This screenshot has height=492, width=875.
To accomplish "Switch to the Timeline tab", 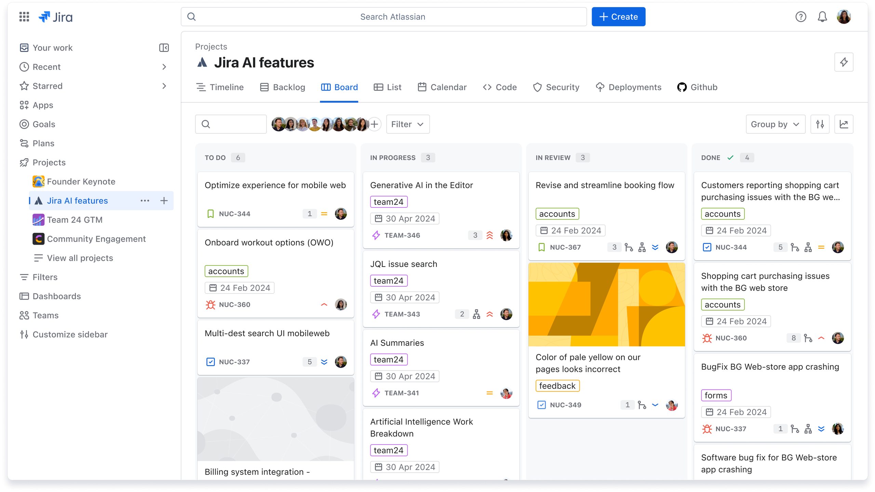I will point(220,87).
